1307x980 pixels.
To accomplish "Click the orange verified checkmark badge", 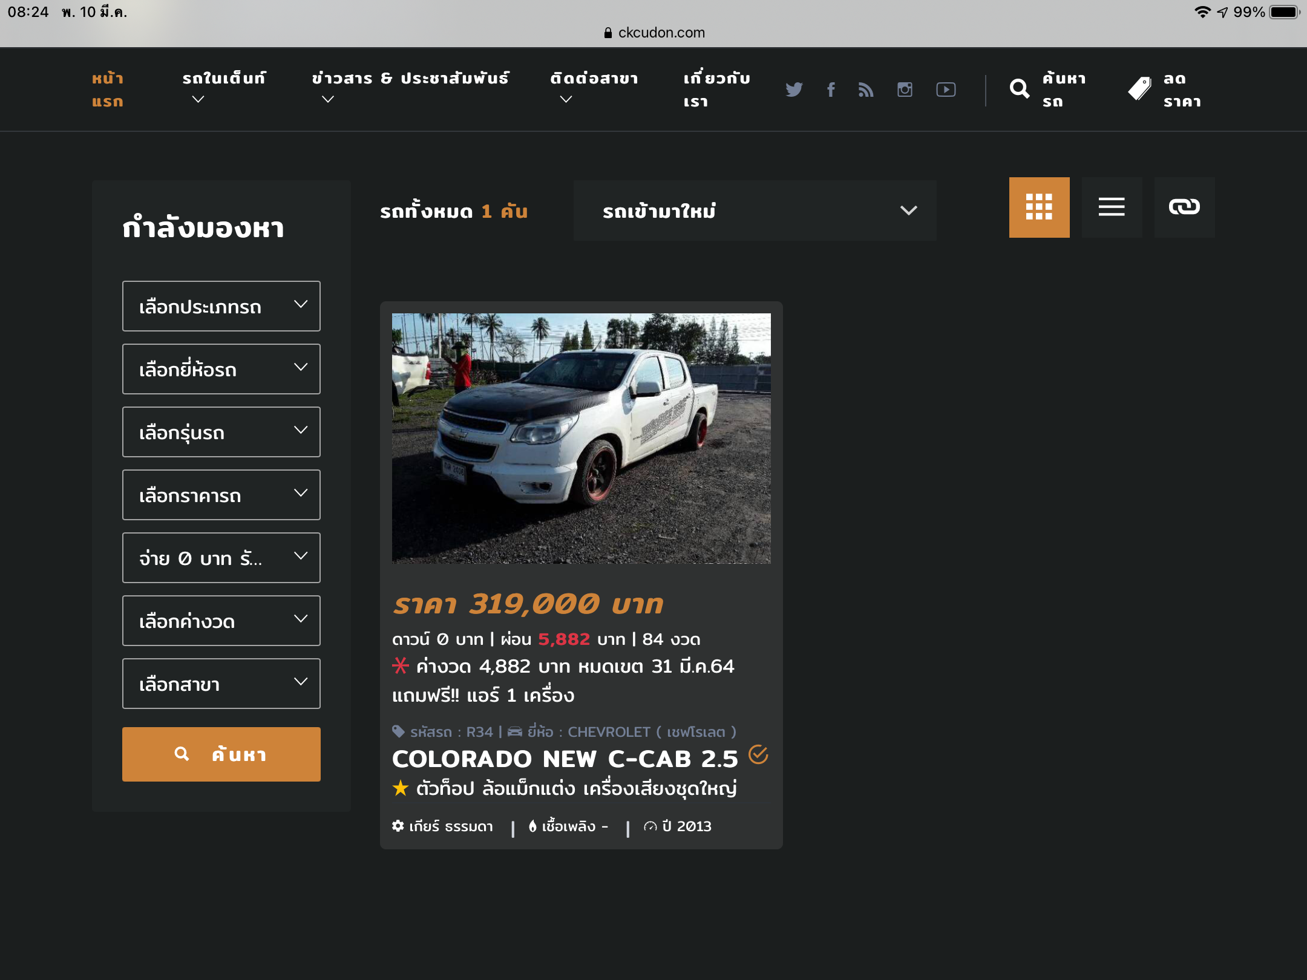I will [758, 755].
